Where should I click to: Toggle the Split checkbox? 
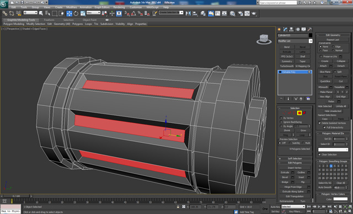(x=335, y=72)
